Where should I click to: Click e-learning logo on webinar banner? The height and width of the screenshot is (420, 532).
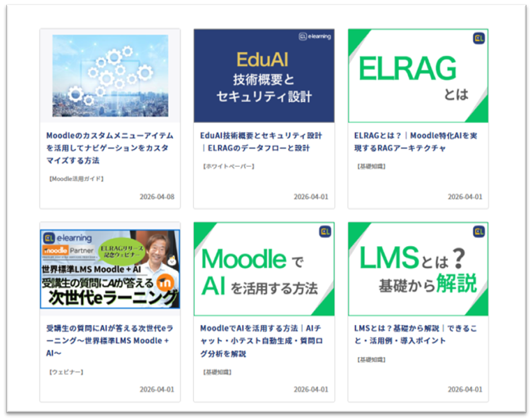(x=68, y=238)
